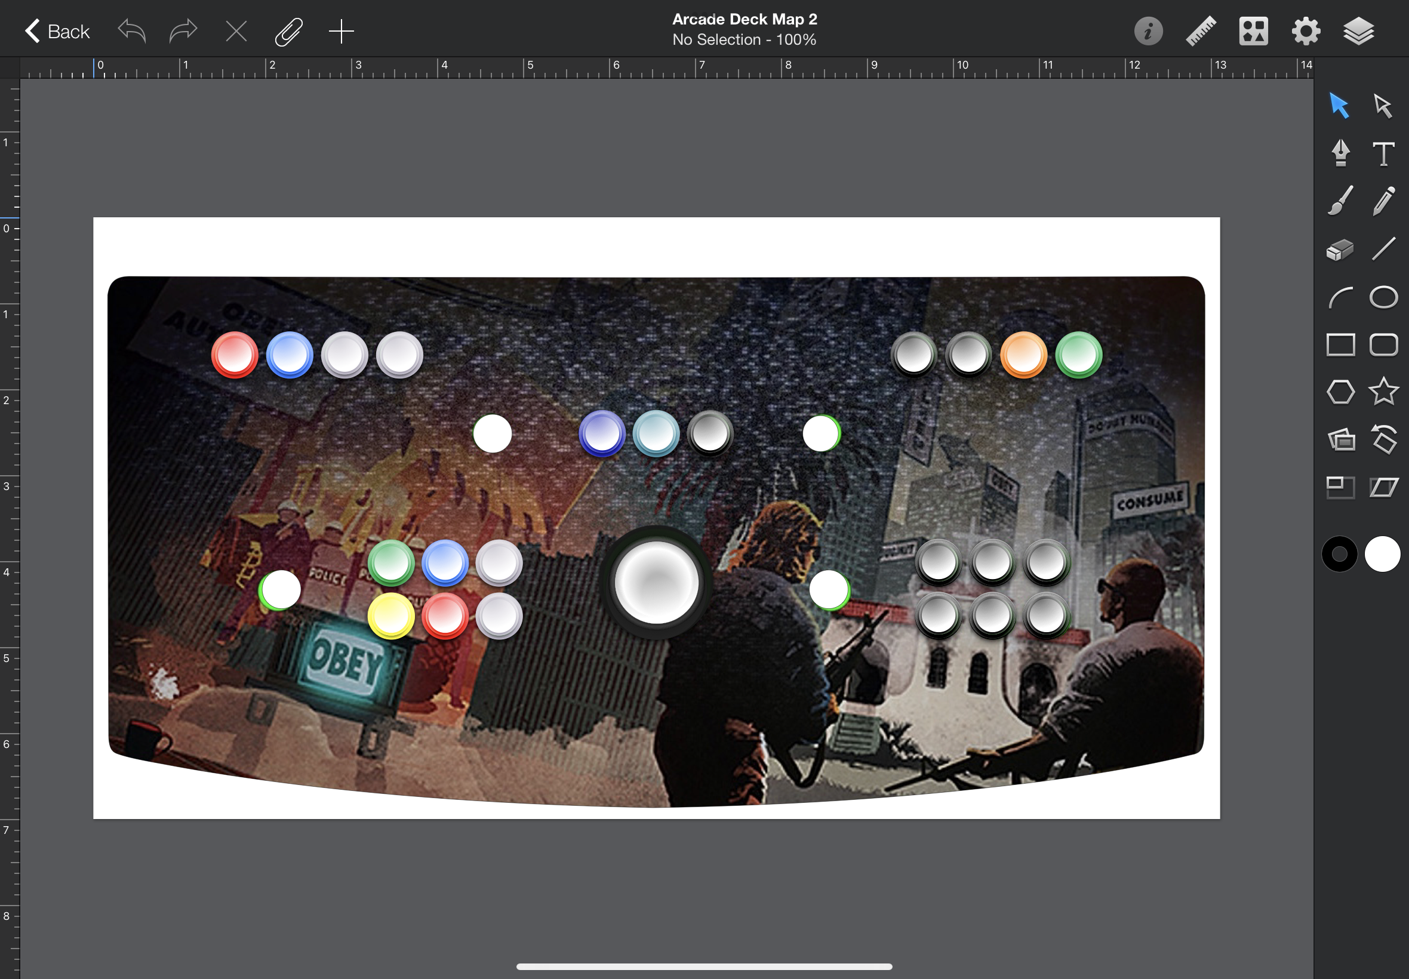Select the Polygon hexagon tool
The width and height of the screenshot is (1409, 979).
1340,392
